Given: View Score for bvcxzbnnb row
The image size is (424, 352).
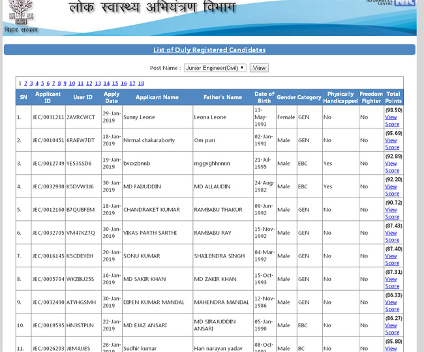Looking at the screenshot, I should (392, 167).
